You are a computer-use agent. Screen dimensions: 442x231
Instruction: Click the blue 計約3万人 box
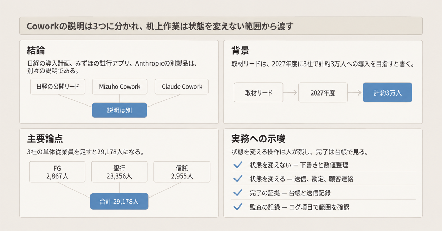coord(387,92)
